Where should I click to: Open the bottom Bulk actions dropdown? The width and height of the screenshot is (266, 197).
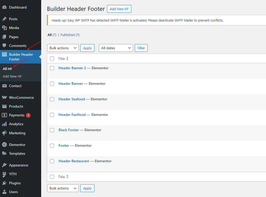click(63, 188)
